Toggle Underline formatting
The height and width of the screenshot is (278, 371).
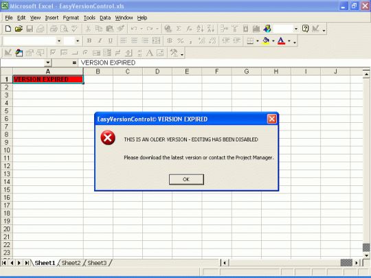coord(110,40)
